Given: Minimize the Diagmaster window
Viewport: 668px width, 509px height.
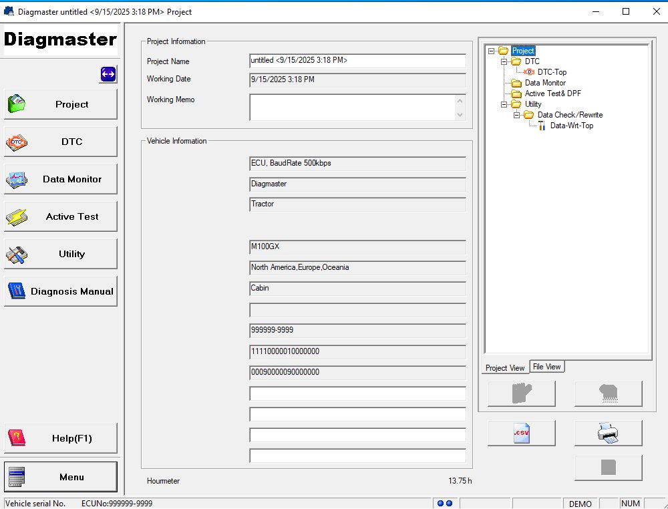Looking at the screenshot, I should 596,11.
